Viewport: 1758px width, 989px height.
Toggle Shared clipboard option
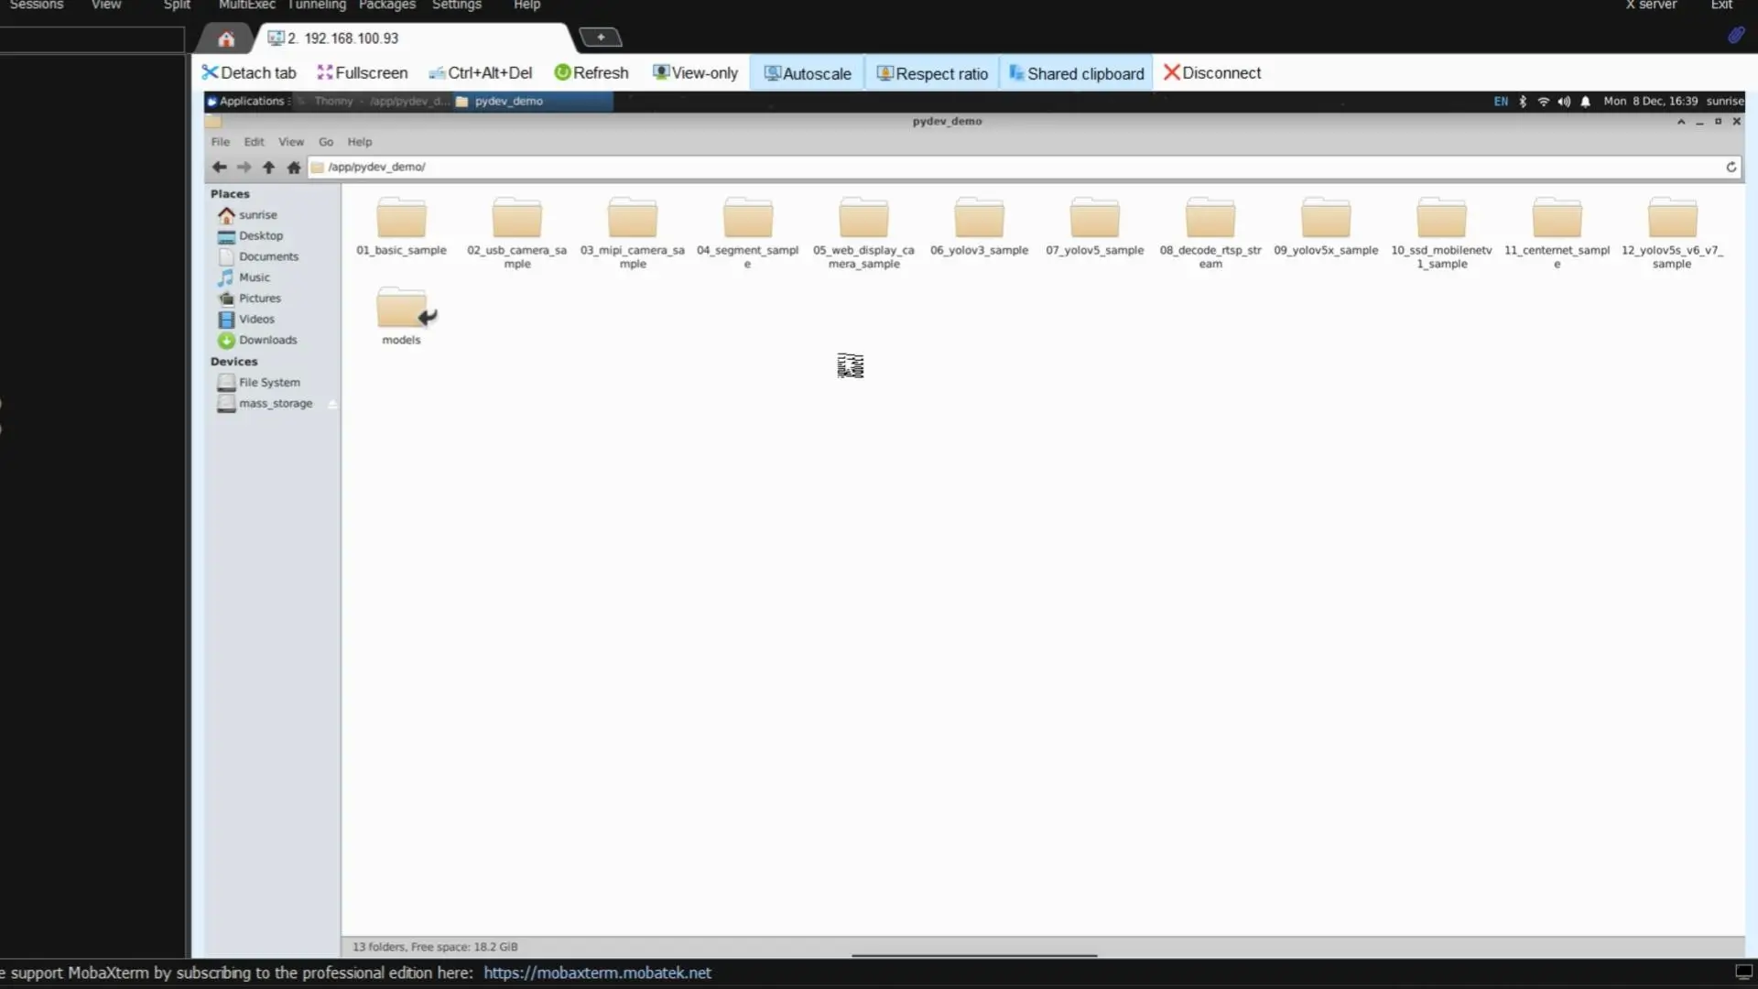click(1077, 73)
